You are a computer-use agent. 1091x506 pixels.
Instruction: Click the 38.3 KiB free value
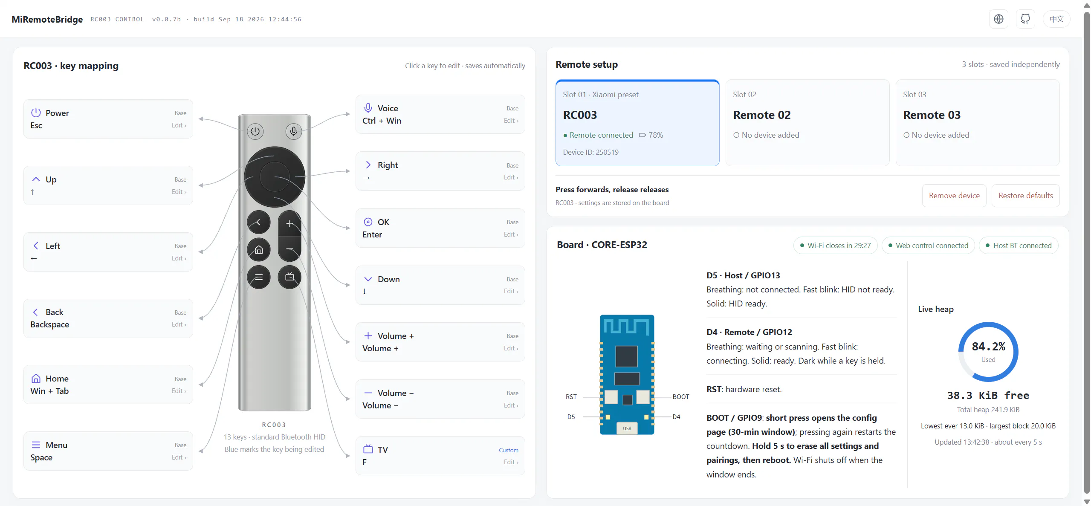coord(988,396)
